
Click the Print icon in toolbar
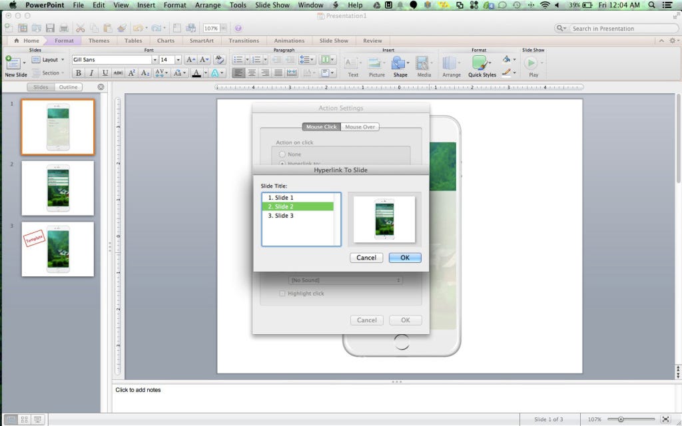coord(64,28)
